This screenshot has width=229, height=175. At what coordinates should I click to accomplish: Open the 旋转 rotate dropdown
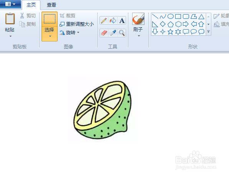click(x=70, y=32)
